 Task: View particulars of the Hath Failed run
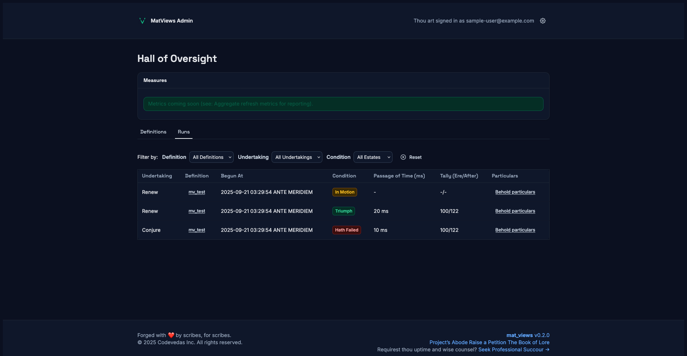coord(515,230)
